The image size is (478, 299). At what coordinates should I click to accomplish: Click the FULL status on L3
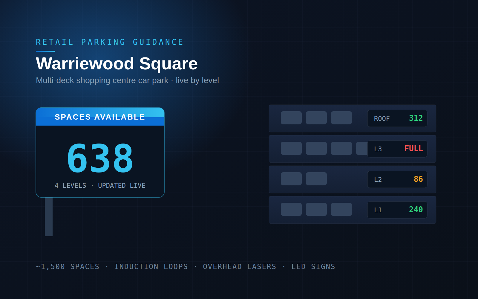[414, 149]
